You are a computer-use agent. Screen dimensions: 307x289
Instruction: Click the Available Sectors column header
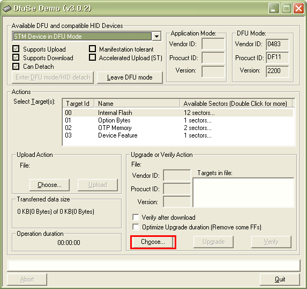(x=236, y=103)
